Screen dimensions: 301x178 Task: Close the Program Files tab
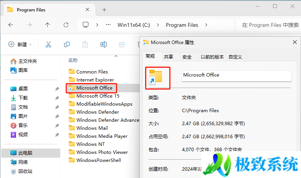click(x=88, y=9)
